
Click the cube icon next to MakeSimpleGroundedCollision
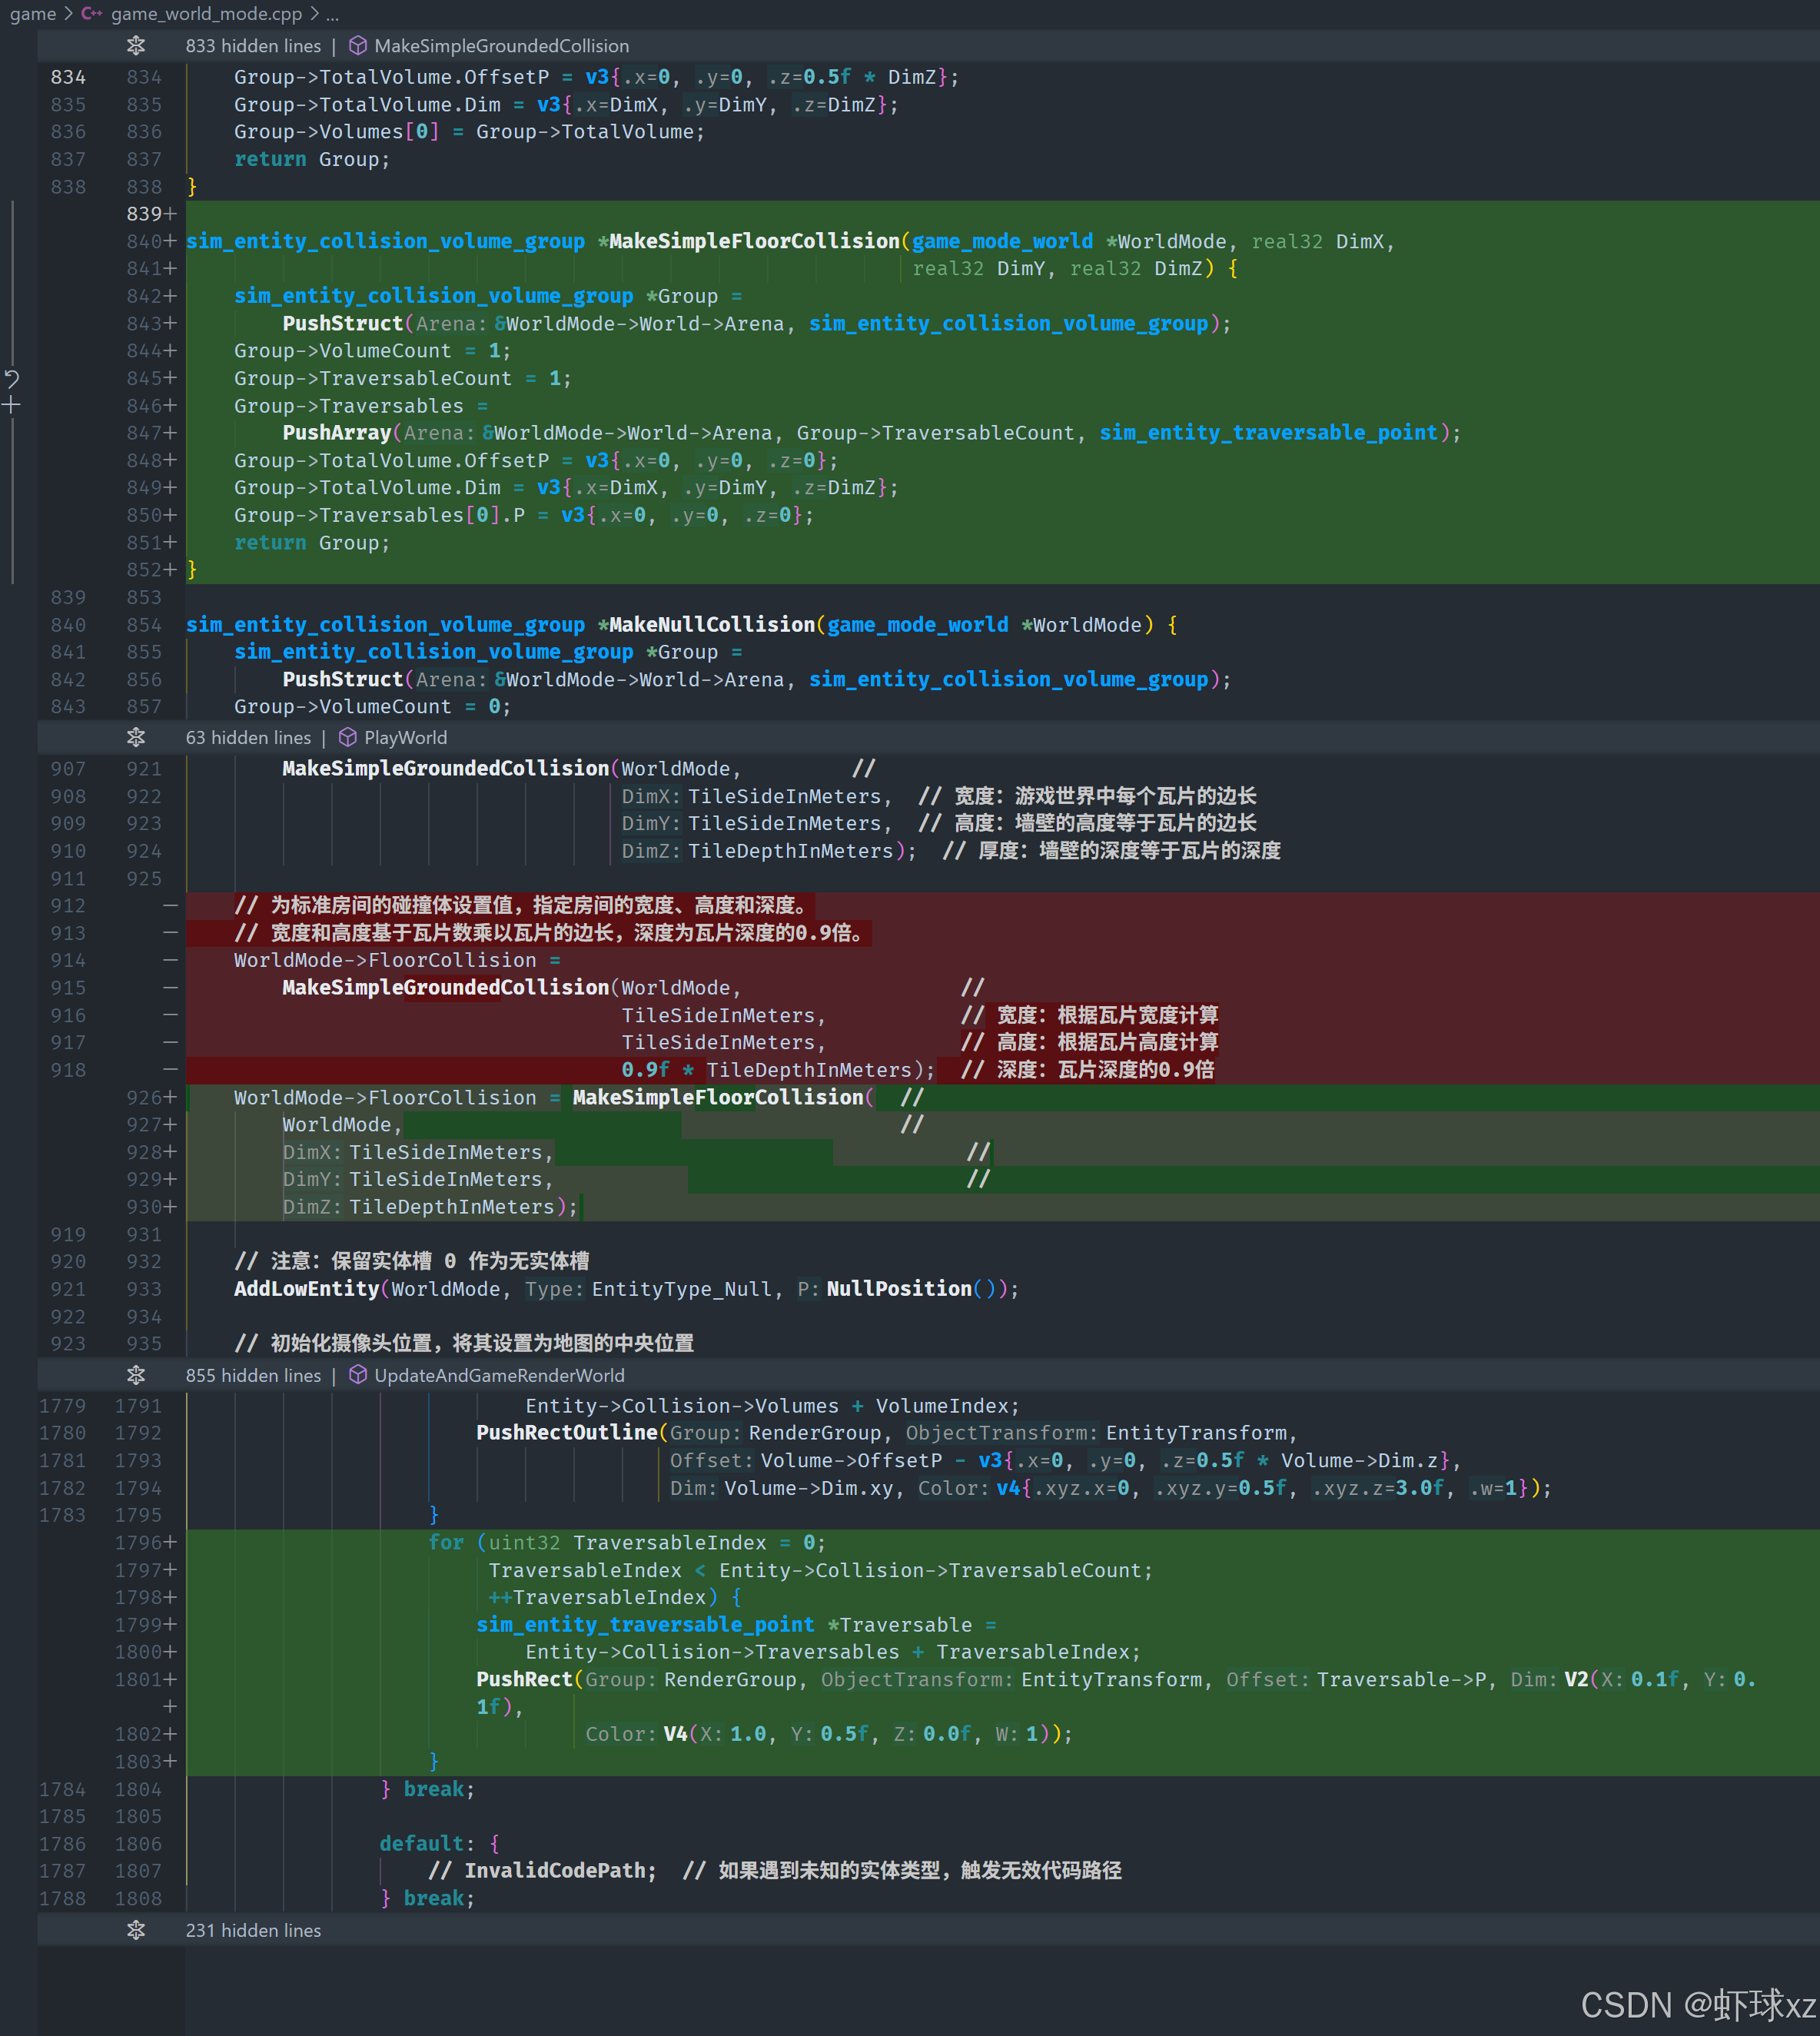tap(357, 46)
